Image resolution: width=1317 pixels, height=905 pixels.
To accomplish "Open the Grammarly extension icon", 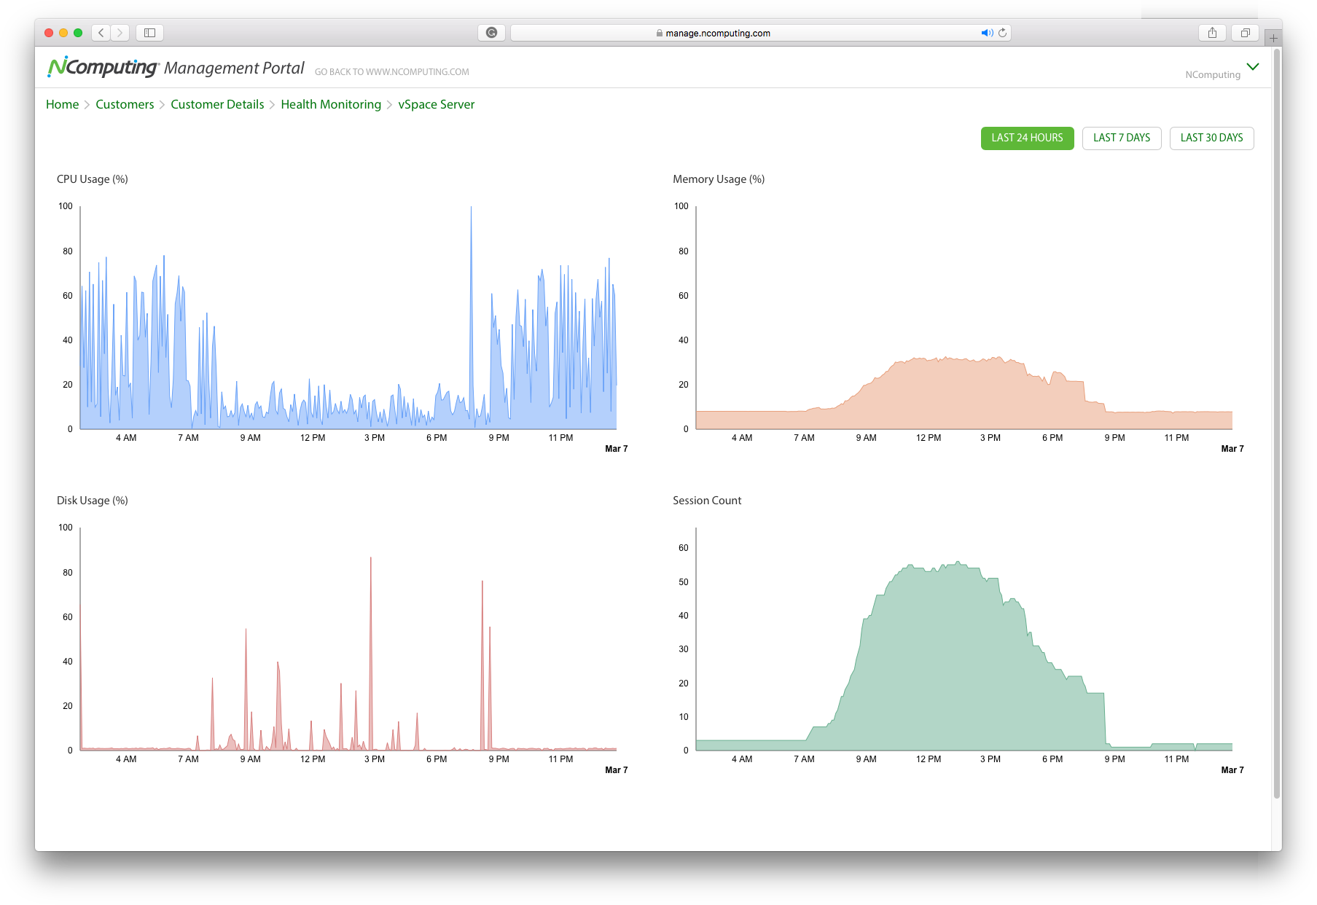I will tap(491, 33).
